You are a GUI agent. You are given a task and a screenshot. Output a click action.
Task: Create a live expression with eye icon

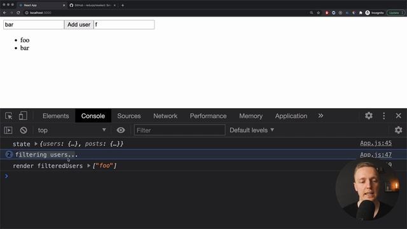tap(121, 130)
